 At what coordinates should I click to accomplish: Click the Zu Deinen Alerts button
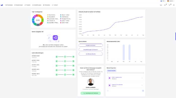(x=91, y=54)
